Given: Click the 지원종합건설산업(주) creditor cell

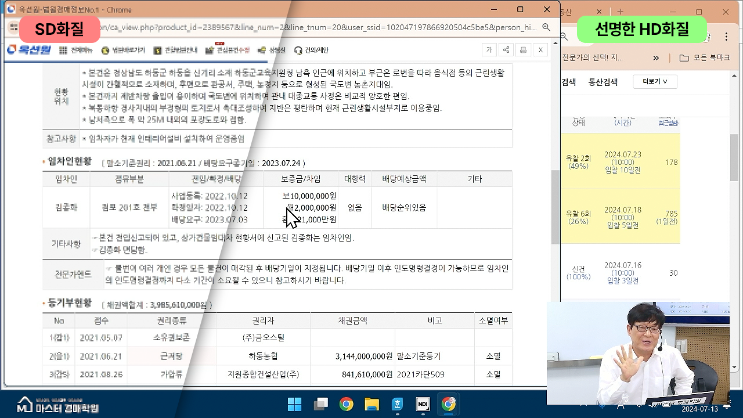Looking at the screenshot, I should tap(264, 374).
